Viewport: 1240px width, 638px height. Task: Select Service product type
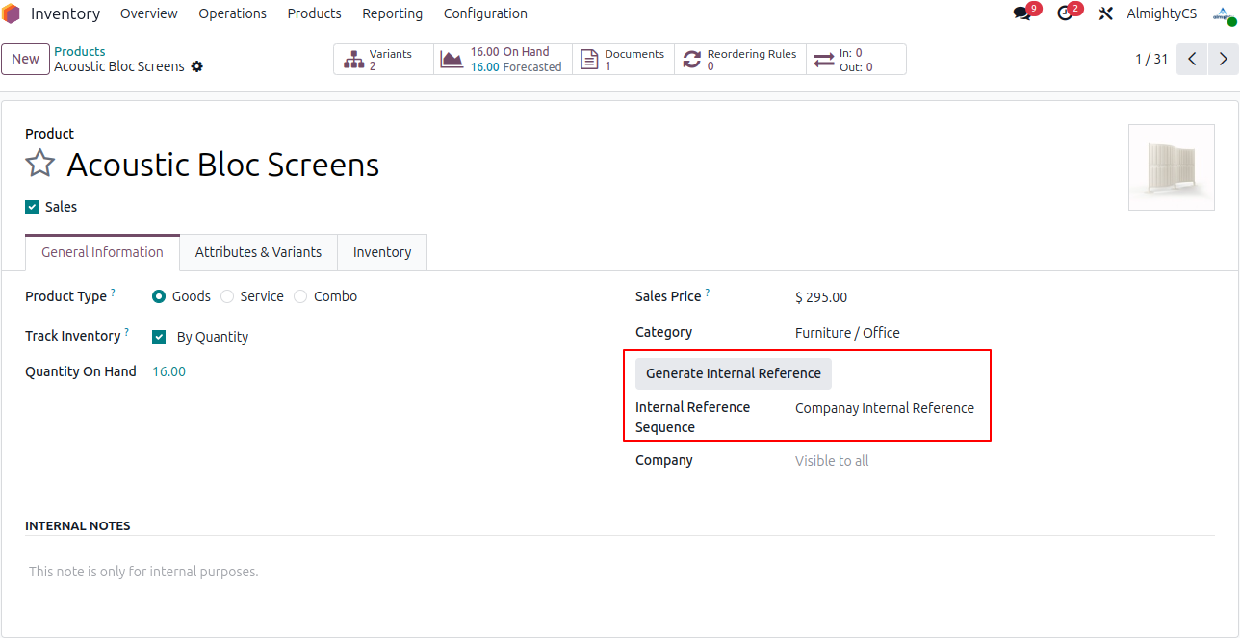[x=227, y=296]
